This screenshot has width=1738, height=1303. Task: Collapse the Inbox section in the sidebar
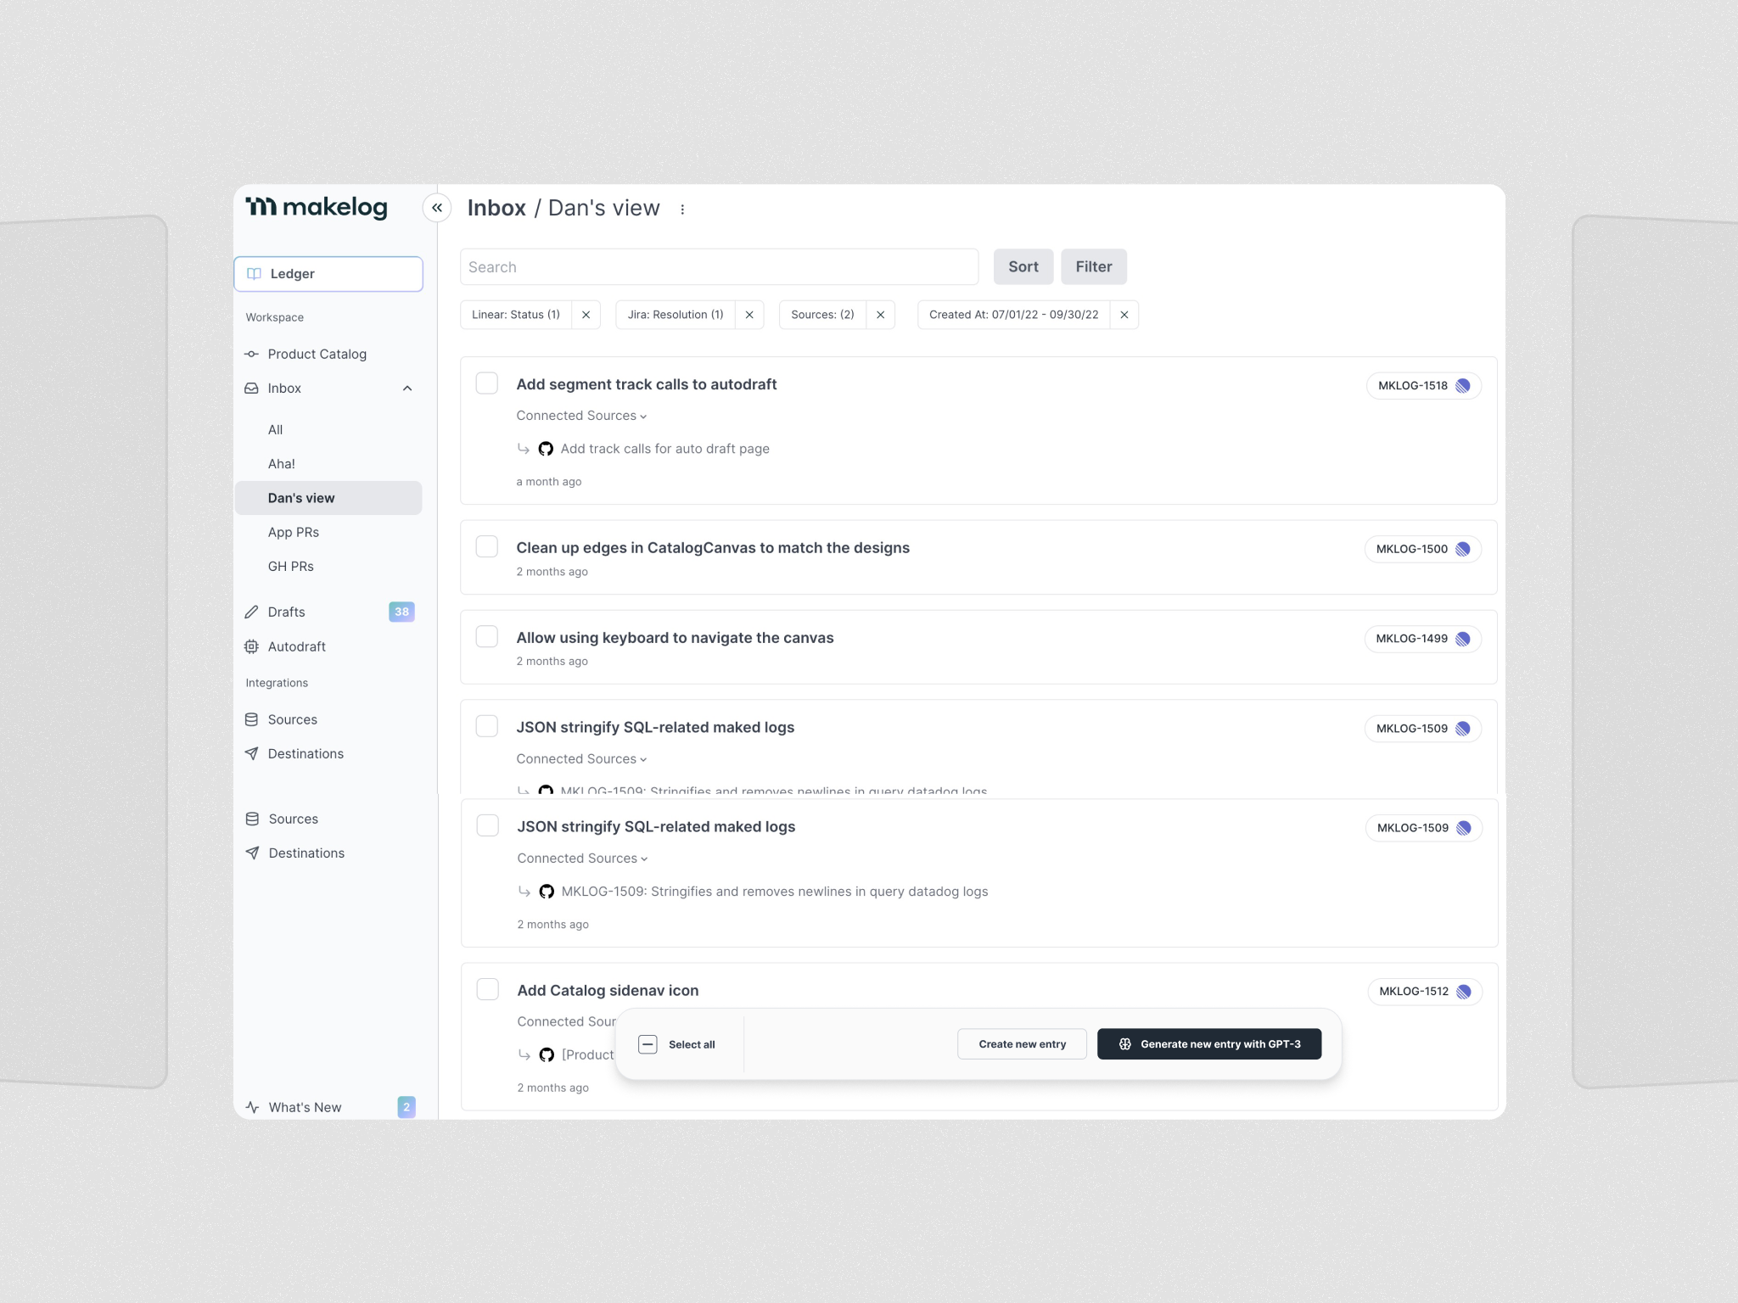tap(408, 388)
